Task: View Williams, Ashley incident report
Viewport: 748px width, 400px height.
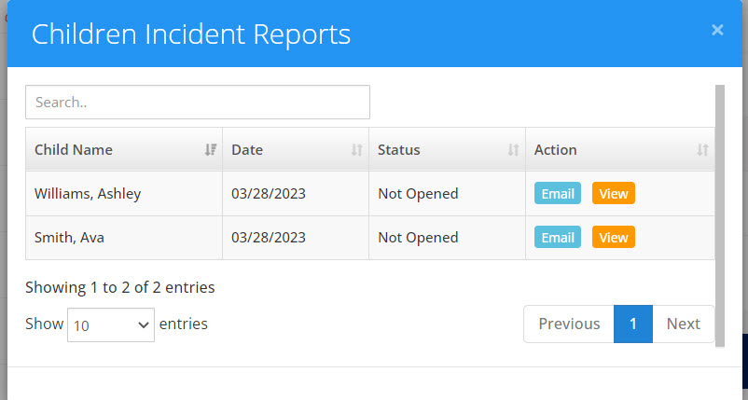Action: 614,193
